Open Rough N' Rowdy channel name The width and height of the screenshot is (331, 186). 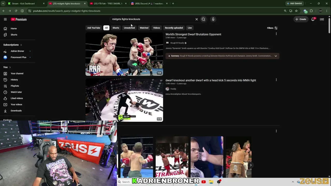[177, 43]
